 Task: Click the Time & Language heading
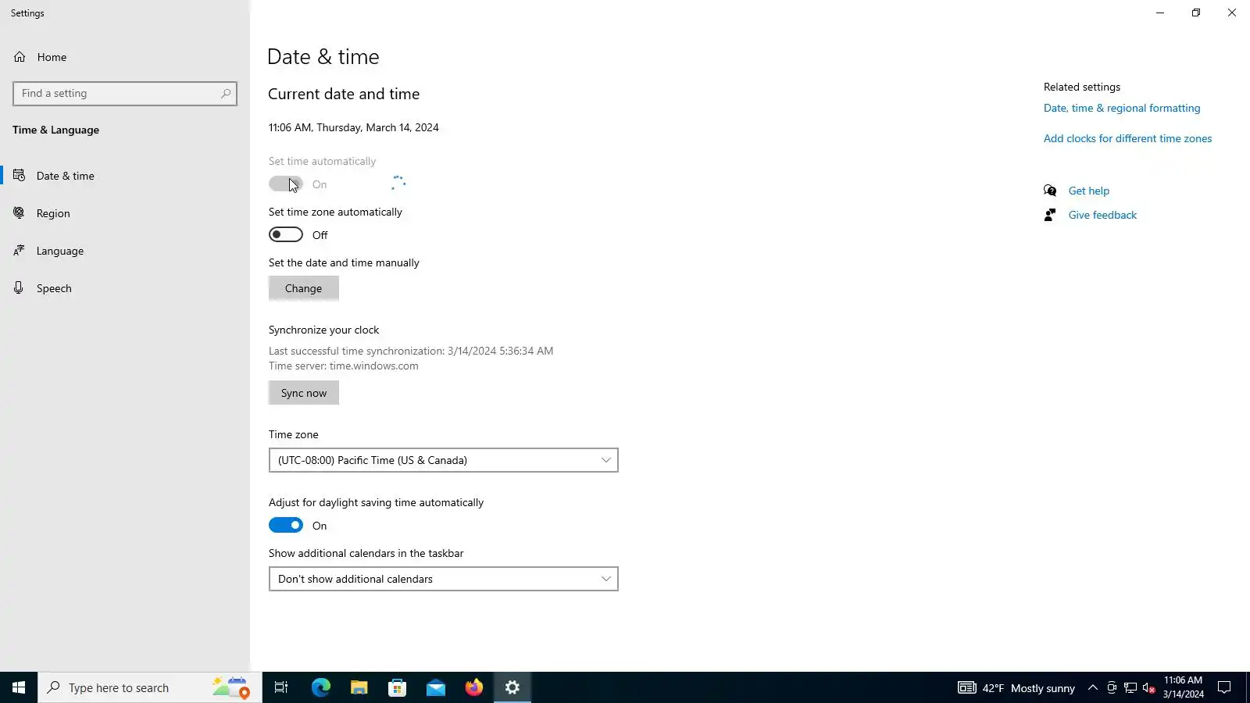coord(55,130)
